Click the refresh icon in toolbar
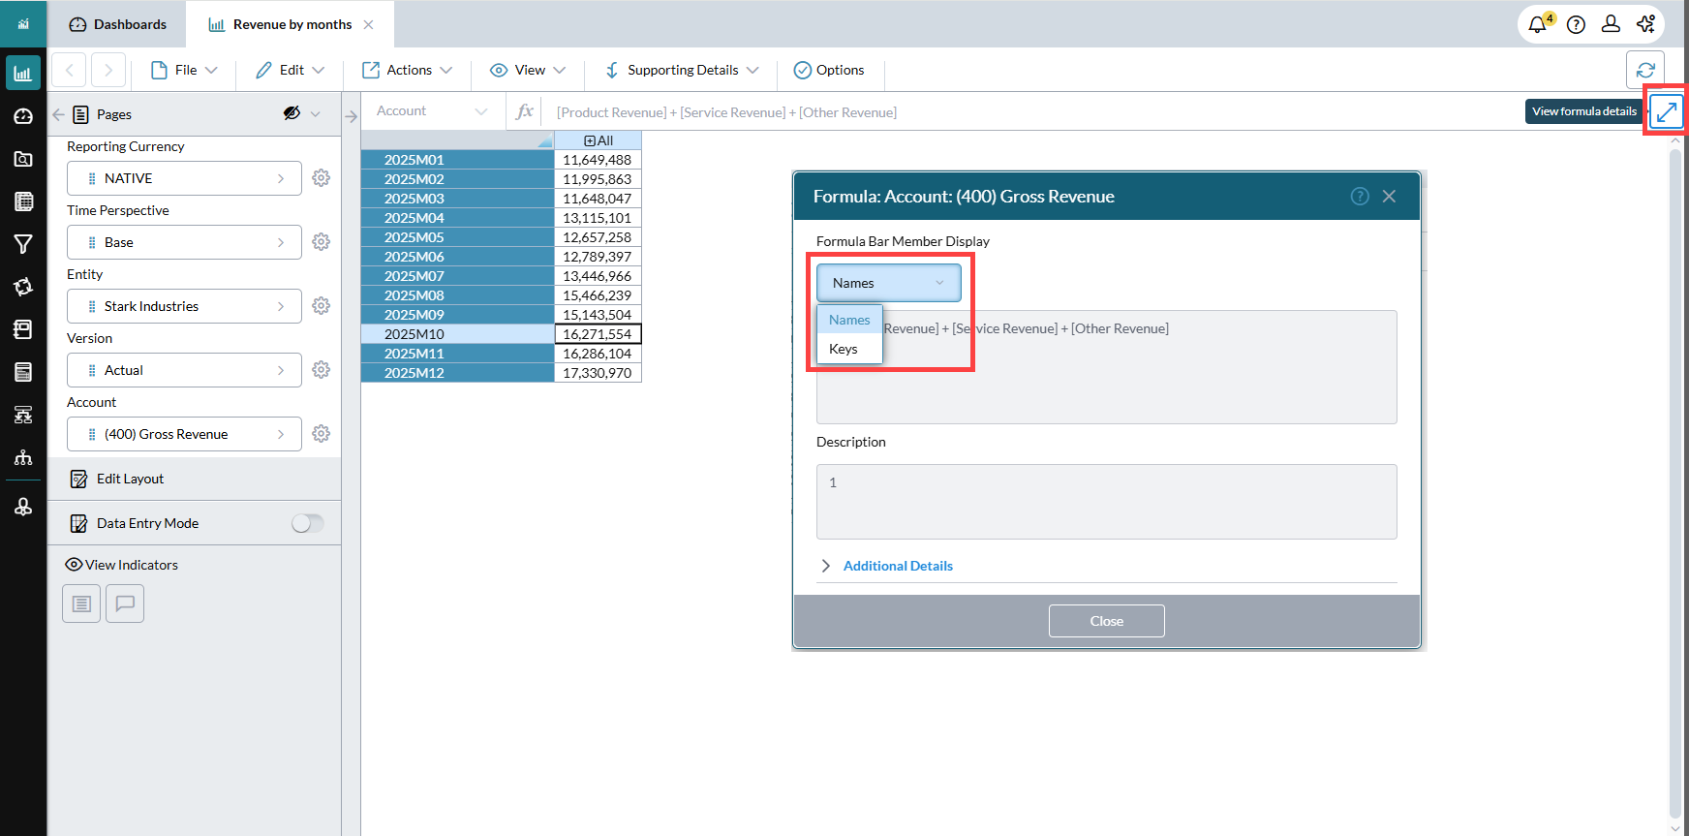This screenshot has width=1689, height=836. point(1644,70)
